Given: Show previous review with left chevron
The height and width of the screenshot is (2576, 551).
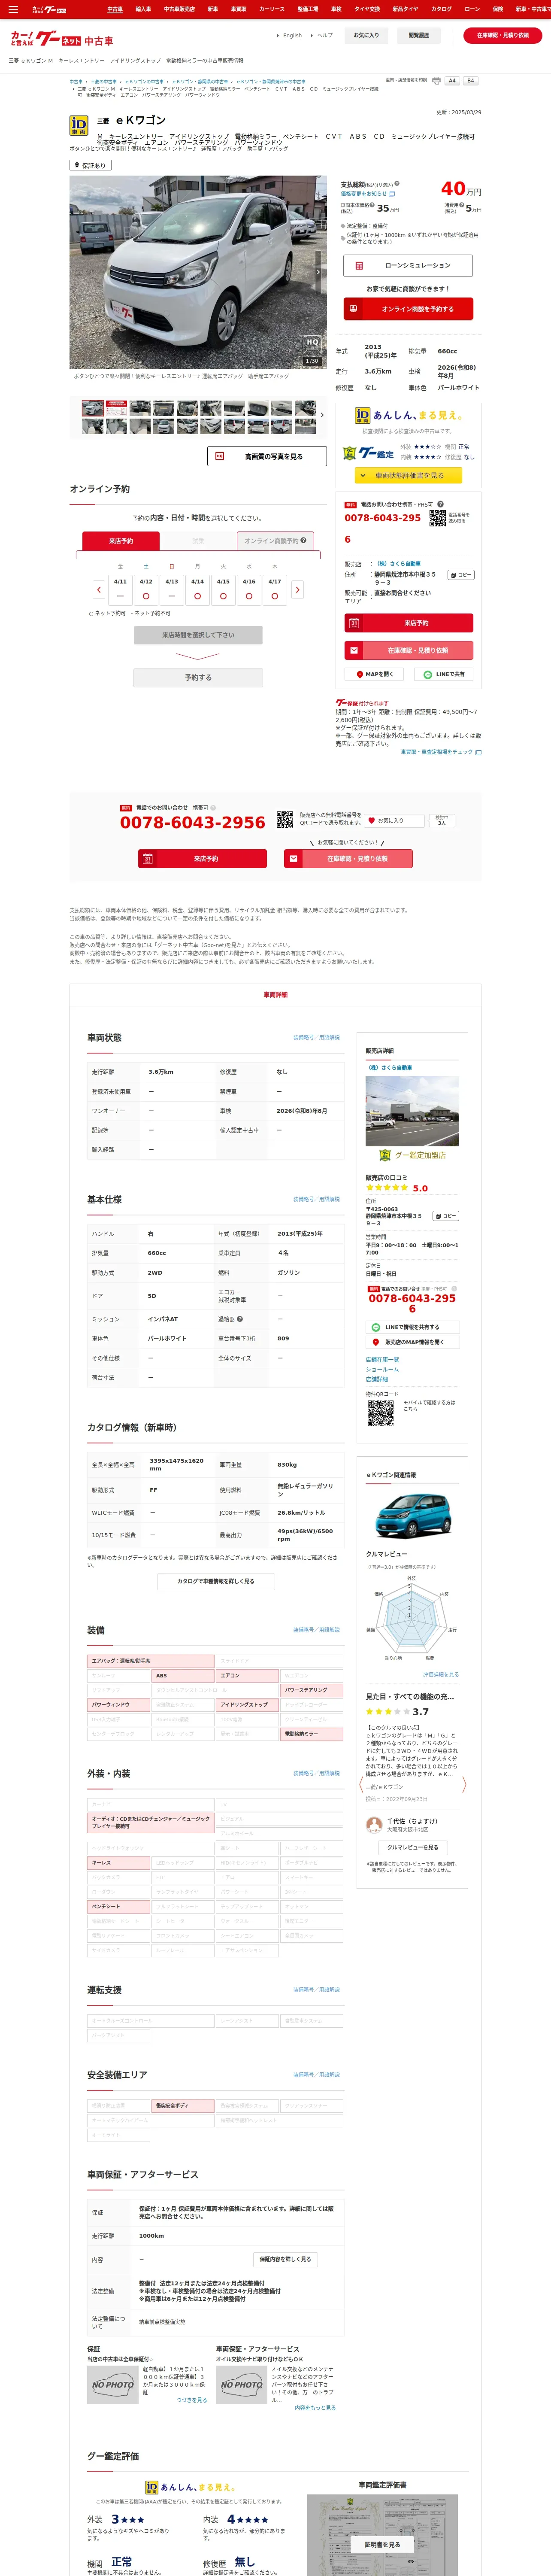Looking at the screenshot, I should coord(361,1785).
